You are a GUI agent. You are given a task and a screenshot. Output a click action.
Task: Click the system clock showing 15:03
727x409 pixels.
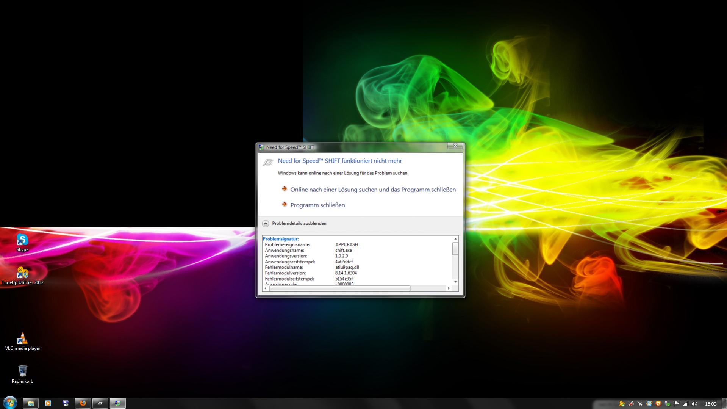coord(711,404)
